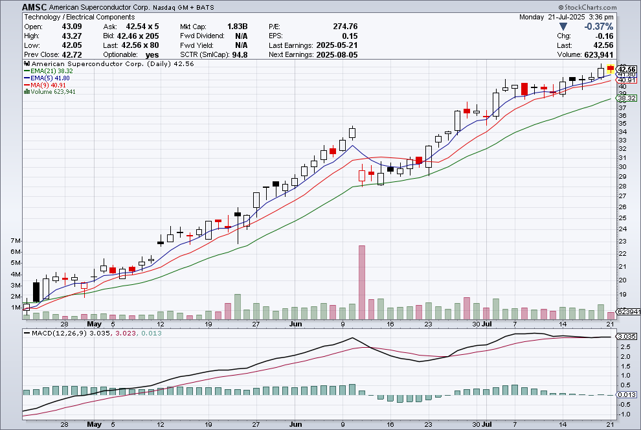This screenshot has width=641, height=430.
Task: Click the Technology / Electrical Components sector label
Action: pyautogui.click(x=79, y=17)
